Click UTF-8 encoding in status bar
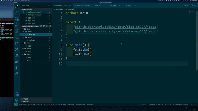198x111 pixels. pos(161,105)
